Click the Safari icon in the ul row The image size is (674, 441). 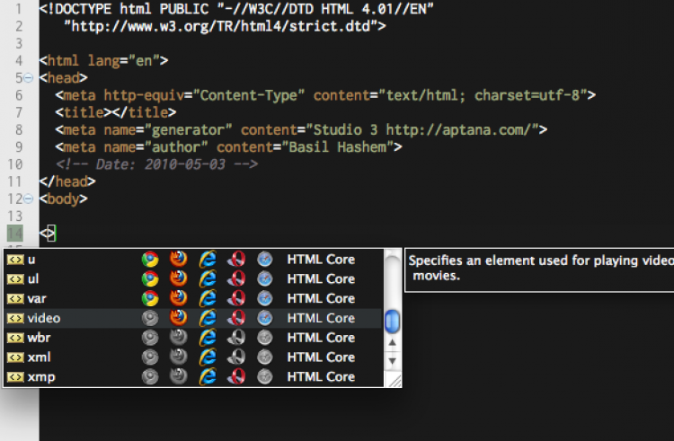264,278
